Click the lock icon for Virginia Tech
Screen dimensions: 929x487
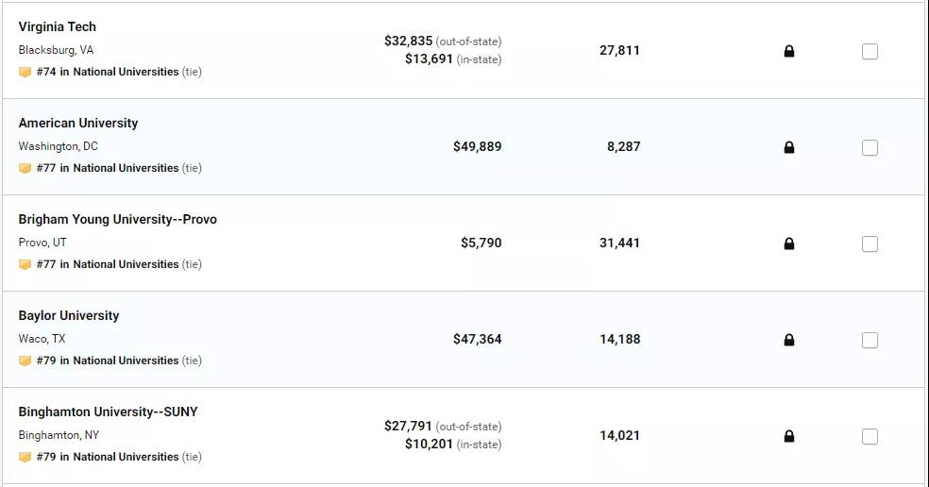(x=788, y=52)
